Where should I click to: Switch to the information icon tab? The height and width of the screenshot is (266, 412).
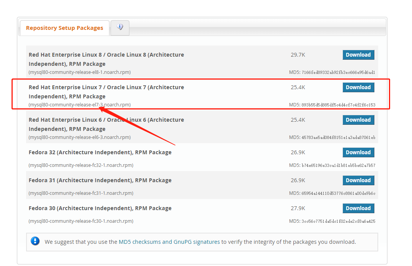click(x=120, y=28)
